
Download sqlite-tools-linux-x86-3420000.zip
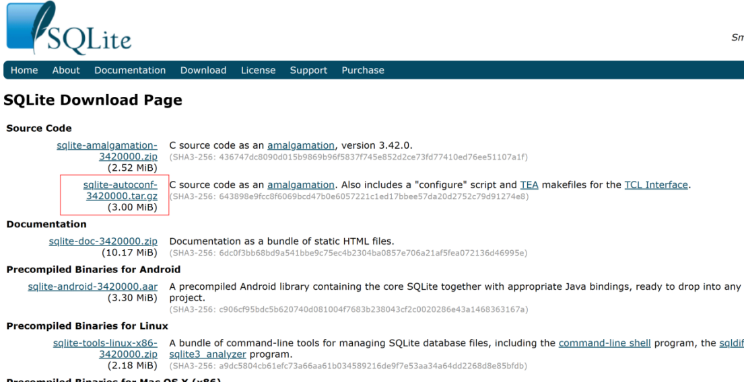(105, 348)
